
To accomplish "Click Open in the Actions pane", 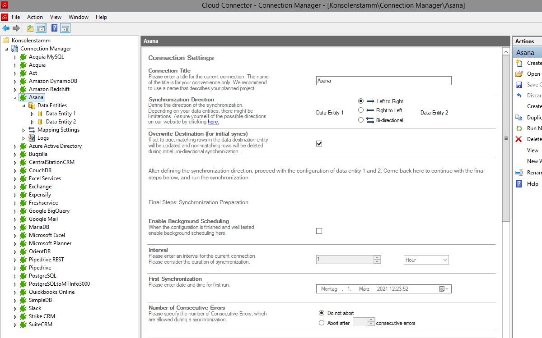I will click(533, 74).
